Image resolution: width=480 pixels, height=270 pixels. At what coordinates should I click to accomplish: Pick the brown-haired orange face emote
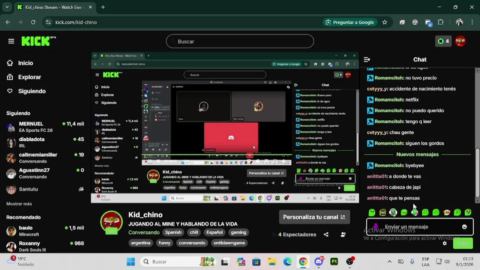(447, 213)
